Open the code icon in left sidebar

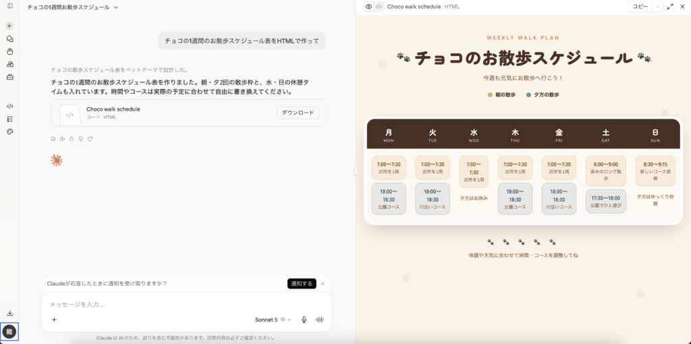tap(9, 106)
